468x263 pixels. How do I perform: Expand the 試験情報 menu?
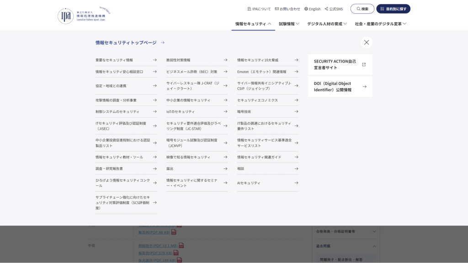289,24
